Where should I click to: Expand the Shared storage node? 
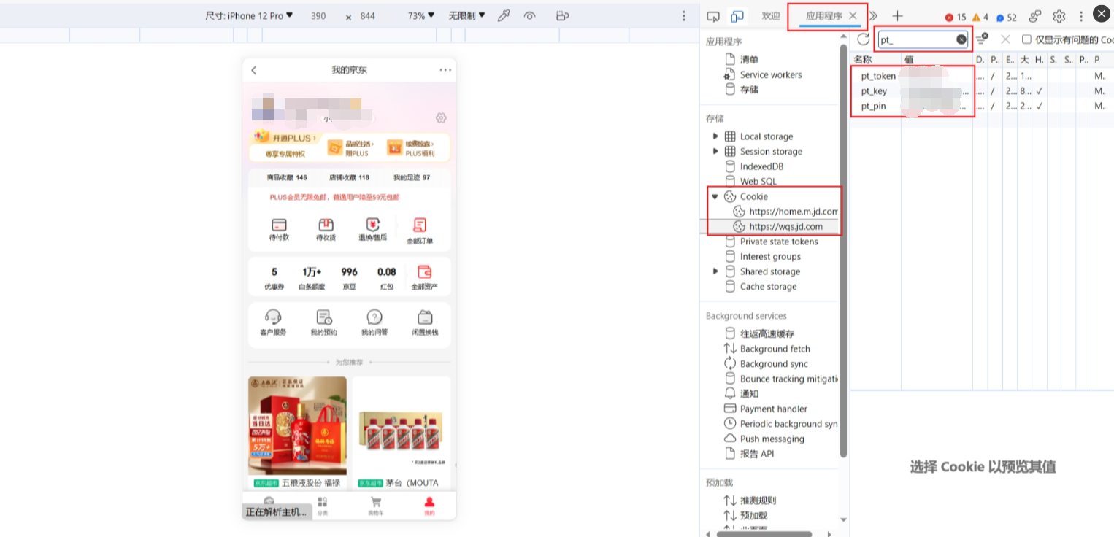coord(715,271)
